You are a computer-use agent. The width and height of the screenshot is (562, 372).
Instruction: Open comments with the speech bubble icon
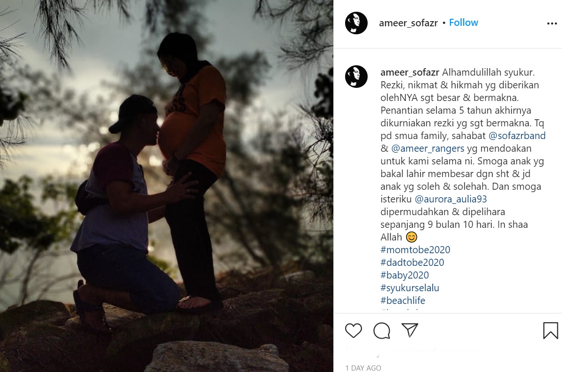[x=382, y=330]
